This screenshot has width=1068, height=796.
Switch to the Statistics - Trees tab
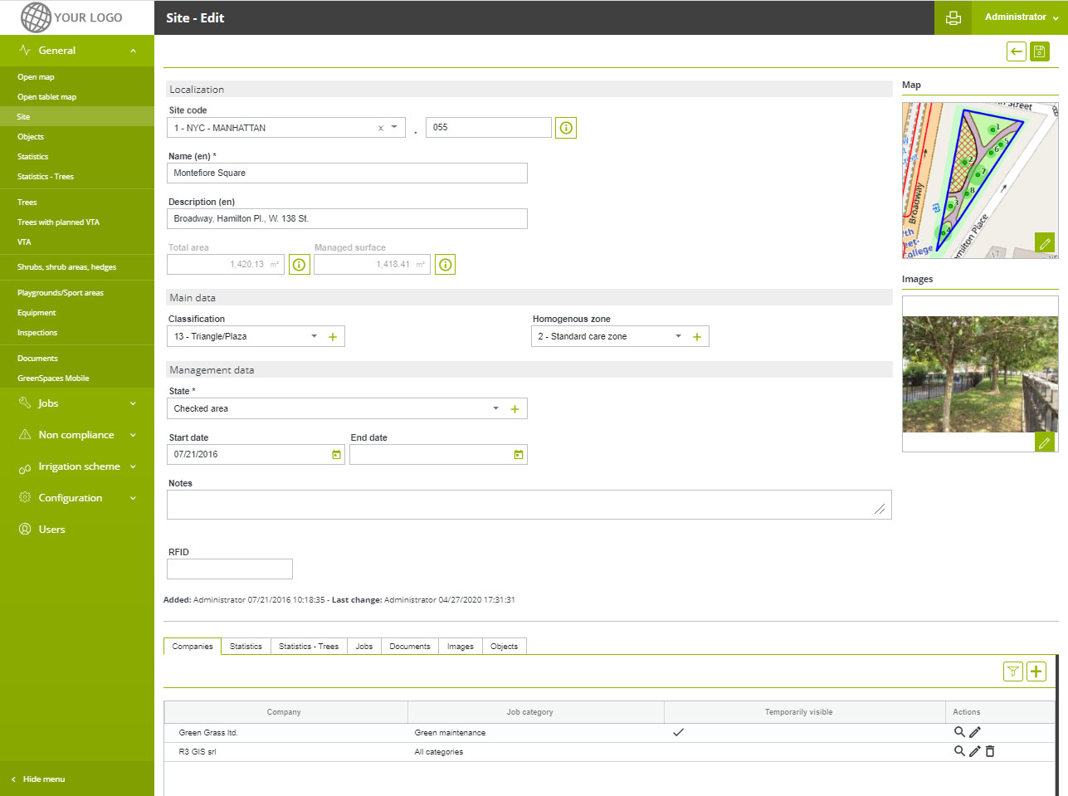click(x=308, y=647)
